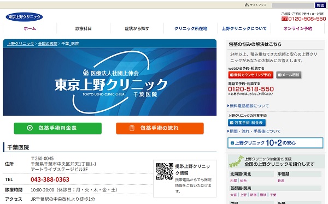Click the 包茎の悩みの解決はこちら heading
Screen dimensions: 328x204
(255, 44)
